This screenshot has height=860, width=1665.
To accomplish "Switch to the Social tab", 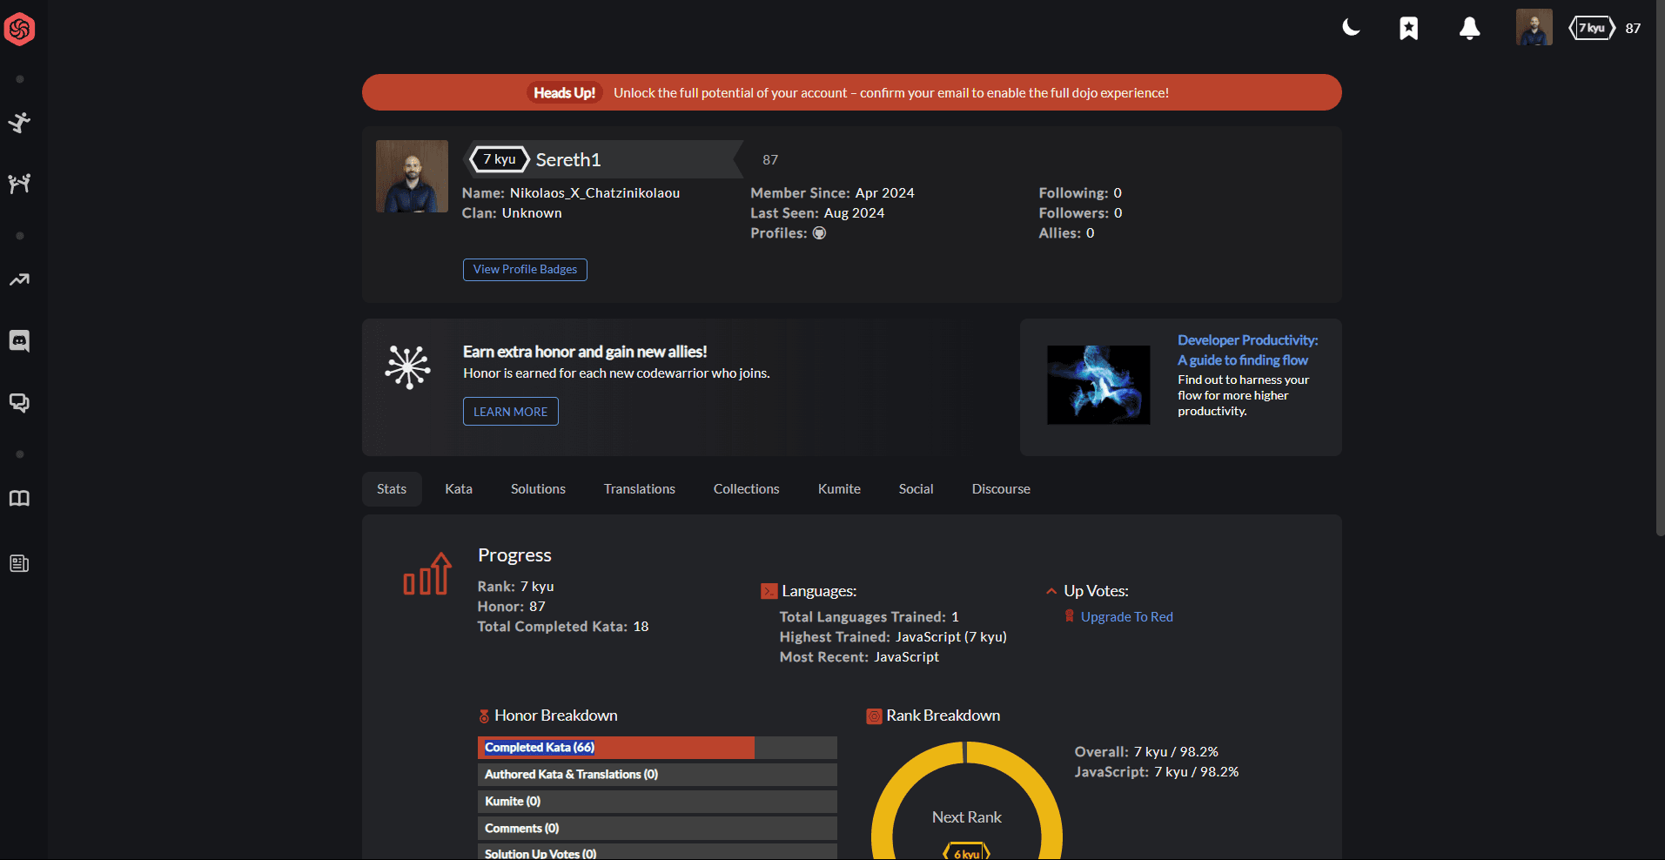I will pos(916,489).
